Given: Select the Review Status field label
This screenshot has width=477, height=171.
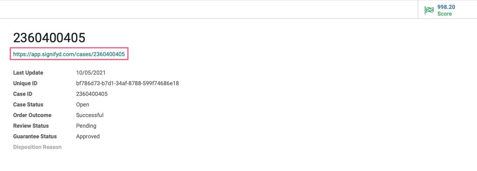Looking at the screenshot, I should [31, 126].
